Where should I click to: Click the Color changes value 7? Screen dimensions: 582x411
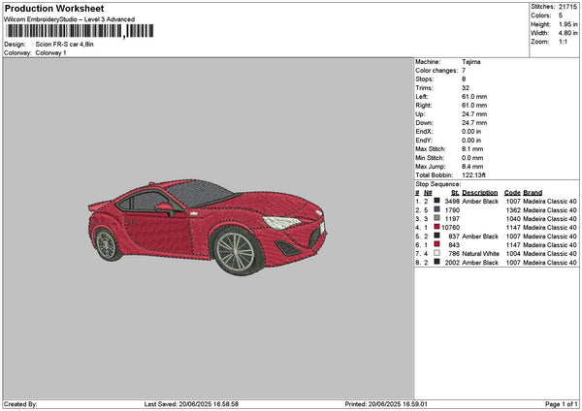[x=464, y=71]
